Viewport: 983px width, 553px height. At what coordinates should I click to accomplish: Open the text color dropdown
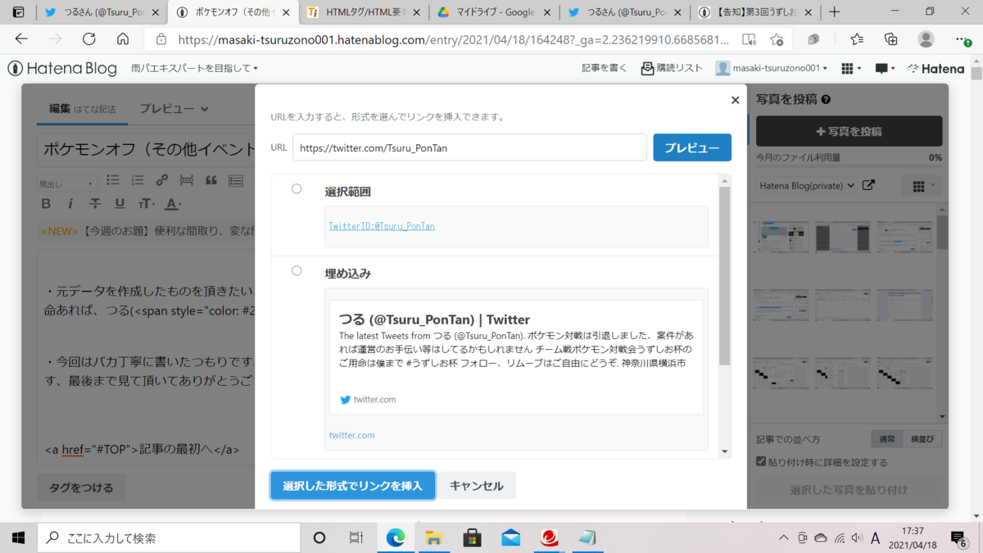[x=171, y=203]
